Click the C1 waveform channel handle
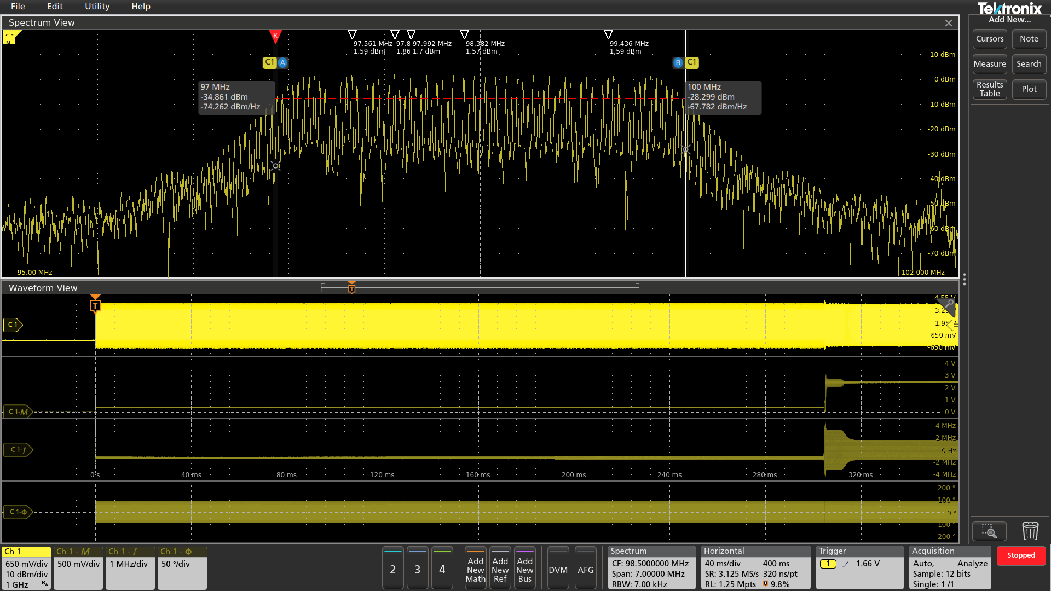Image resolution: width=1051 pixels, height=591 pixels. click(13, 325)
